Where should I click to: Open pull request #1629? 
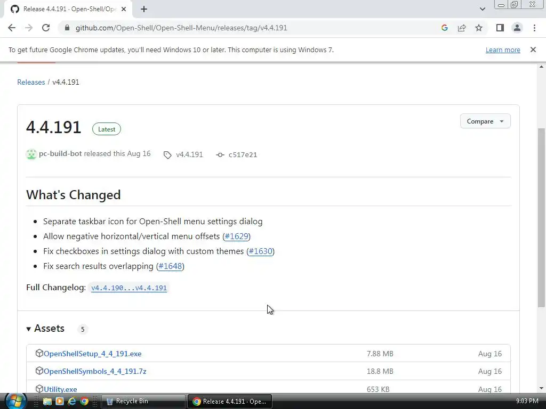click(x=236, y=236)
